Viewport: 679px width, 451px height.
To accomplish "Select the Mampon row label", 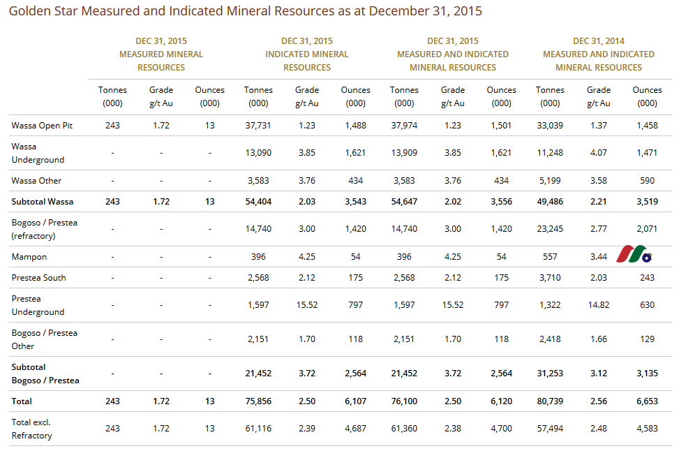I will (x=29, y=257).
